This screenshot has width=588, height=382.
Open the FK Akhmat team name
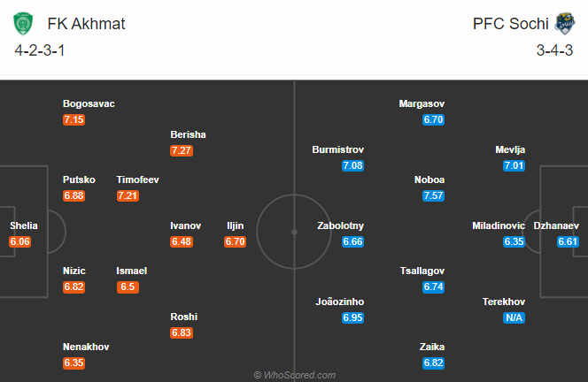(86, 24)
